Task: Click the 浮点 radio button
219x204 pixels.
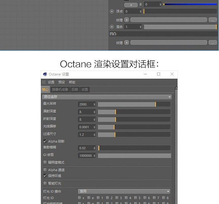Action: pyautogui.click(x=112, y=11)
